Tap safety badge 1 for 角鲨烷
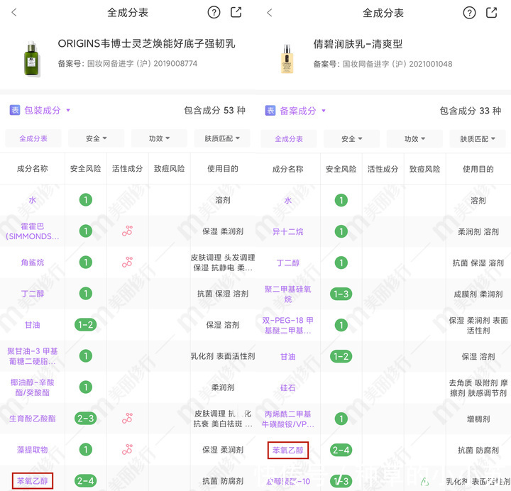511x491 pixels. point(86,263)
